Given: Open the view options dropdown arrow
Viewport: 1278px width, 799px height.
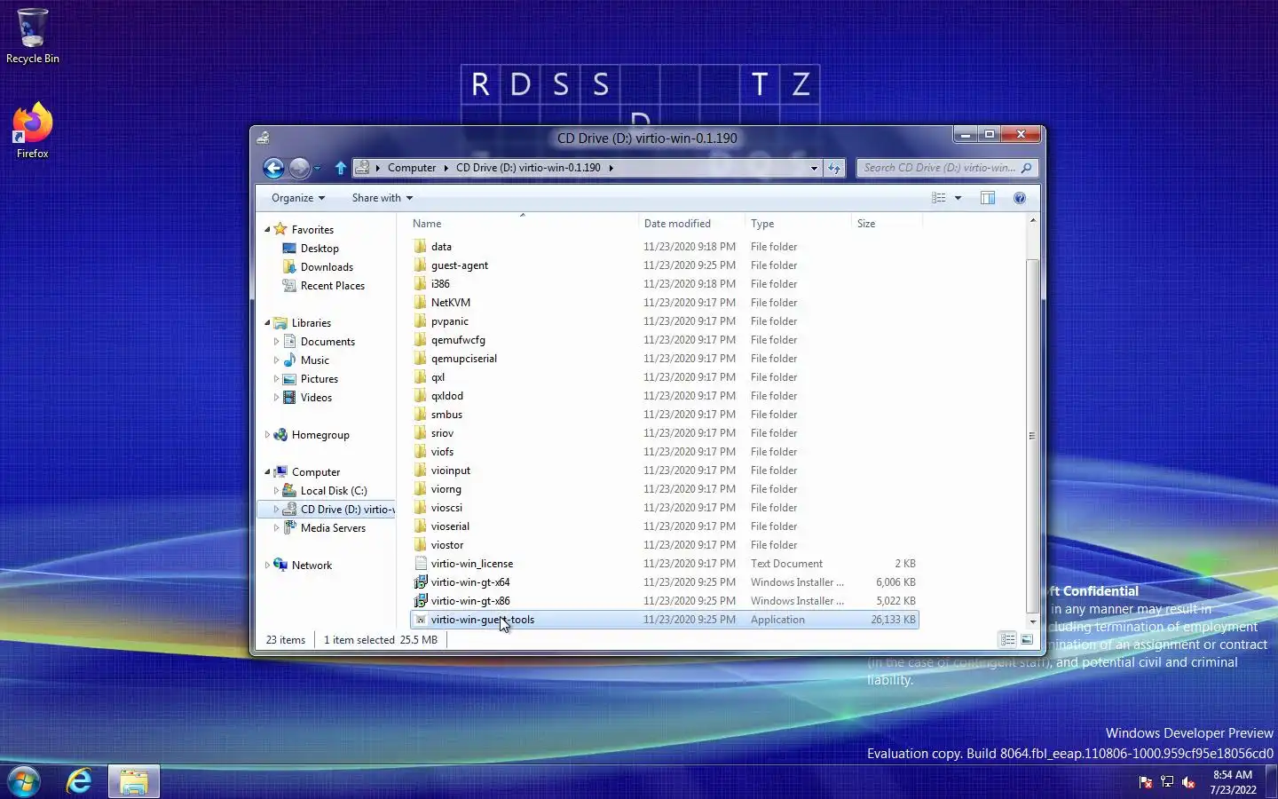Looking at the screenshot, I should [958, 198].
